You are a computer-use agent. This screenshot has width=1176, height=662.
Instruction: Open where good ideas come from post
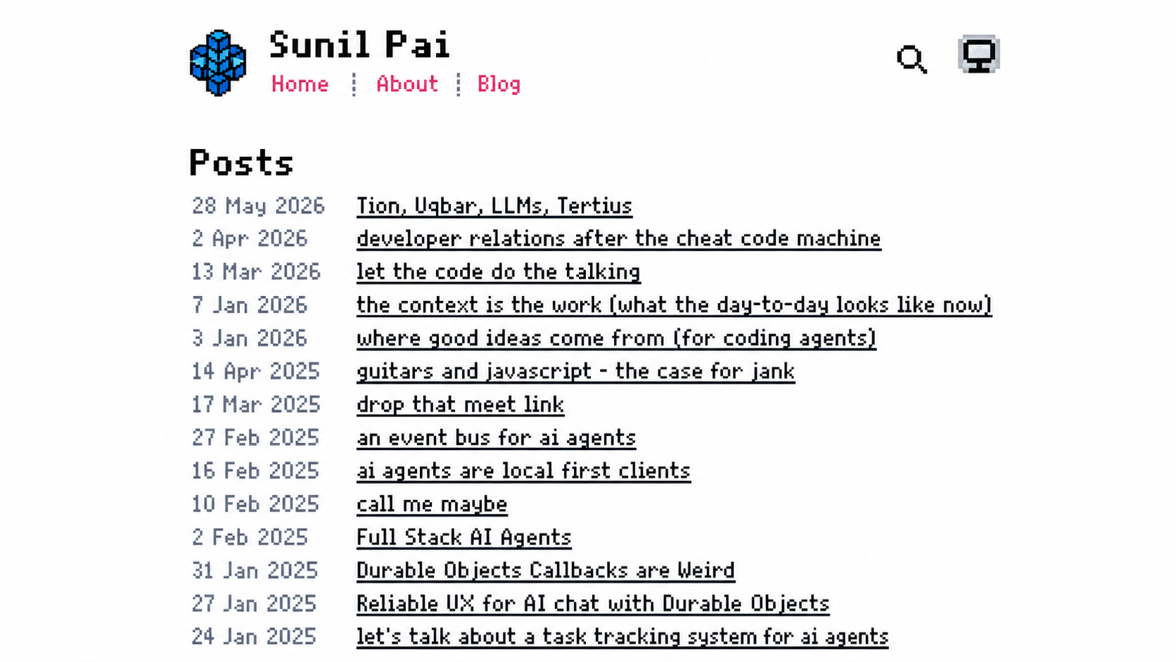(616, 338)
